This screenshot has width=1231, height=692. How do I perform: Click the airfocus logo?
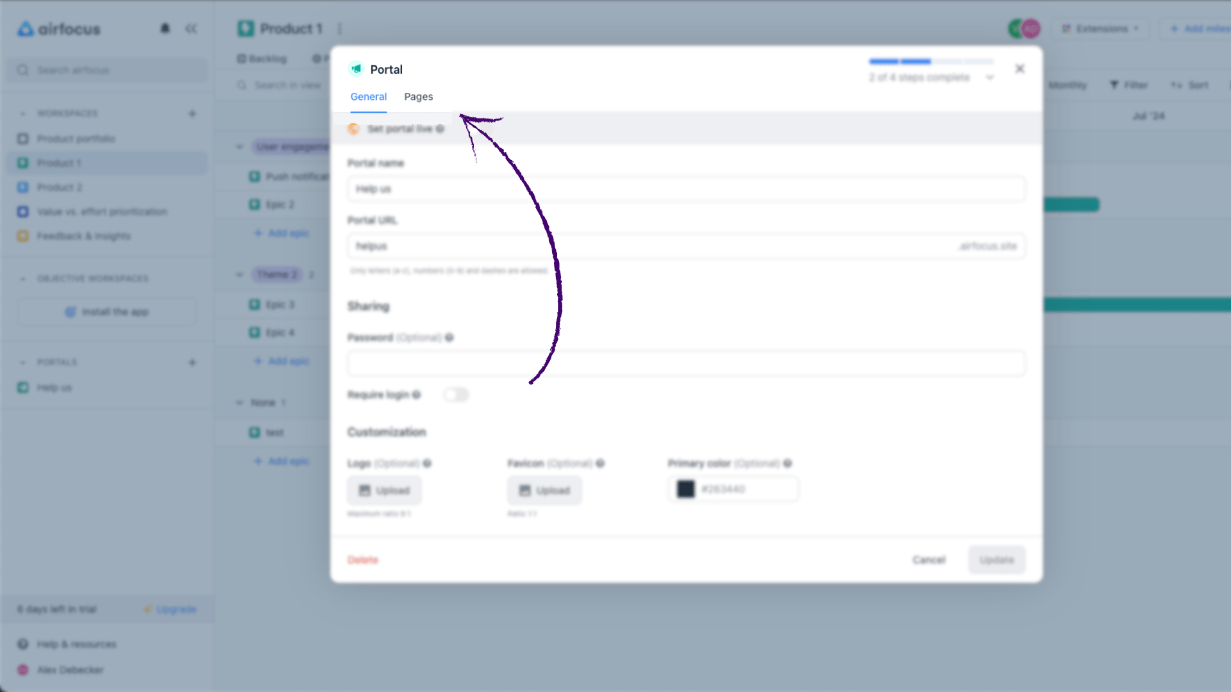click(59, 29)
